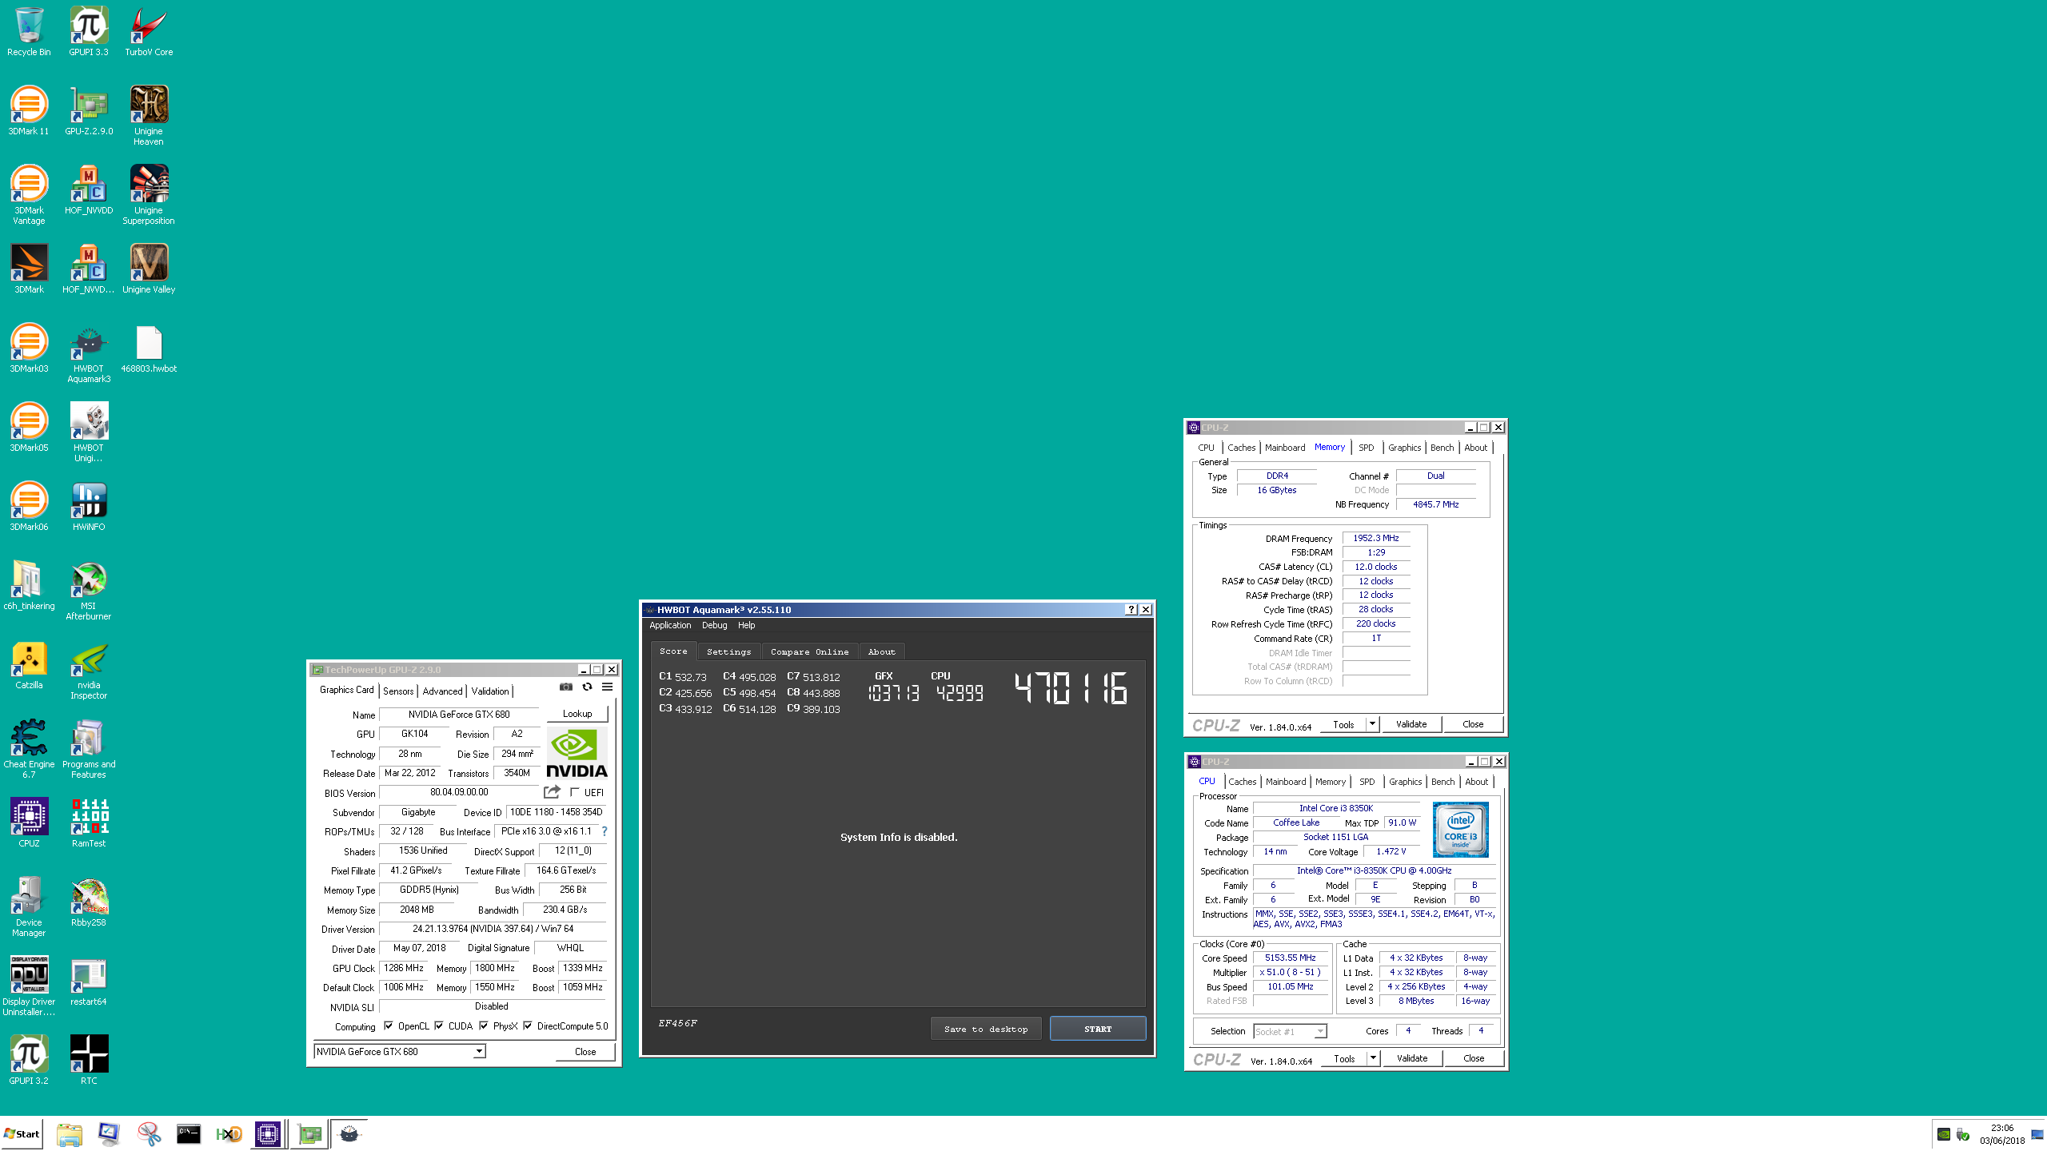Select the MSI Afterburner desktop icon
This screenshot has height=1151, width=2047.
click(89, 591)
